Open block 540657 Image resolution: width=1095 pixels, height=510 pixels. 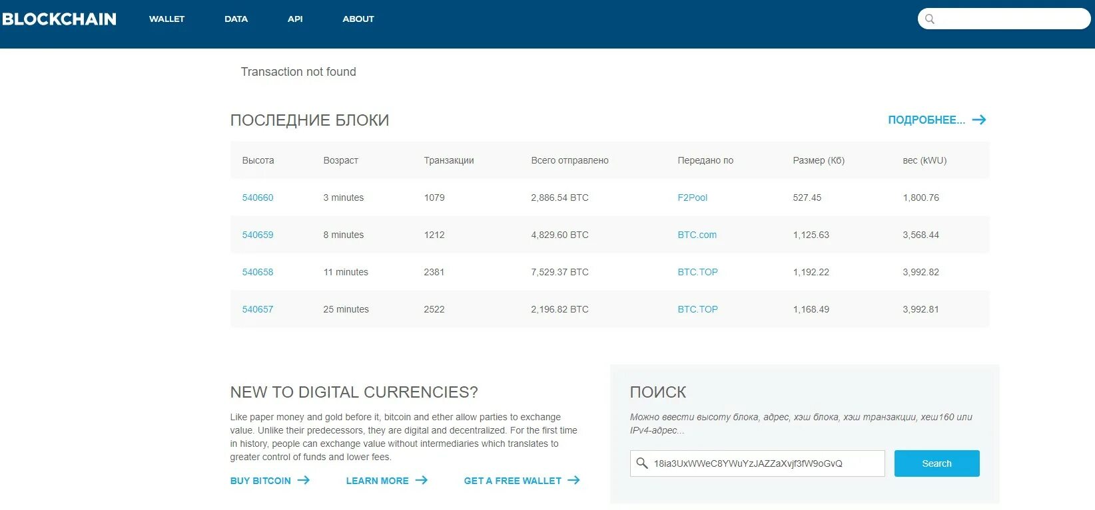click(258, 309)
